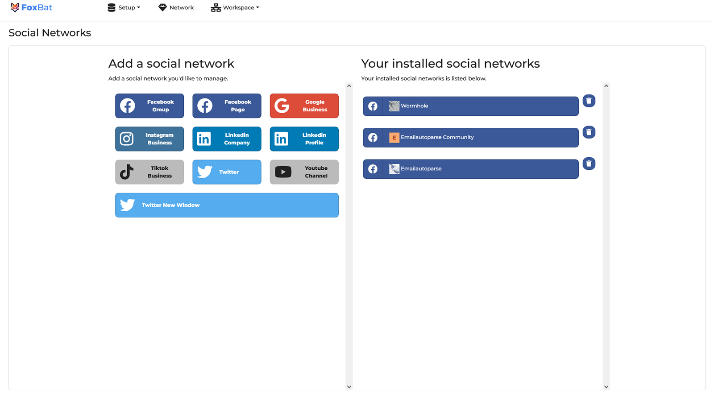Click up arrow of the installed-networks scrollbar

[606, 86]
